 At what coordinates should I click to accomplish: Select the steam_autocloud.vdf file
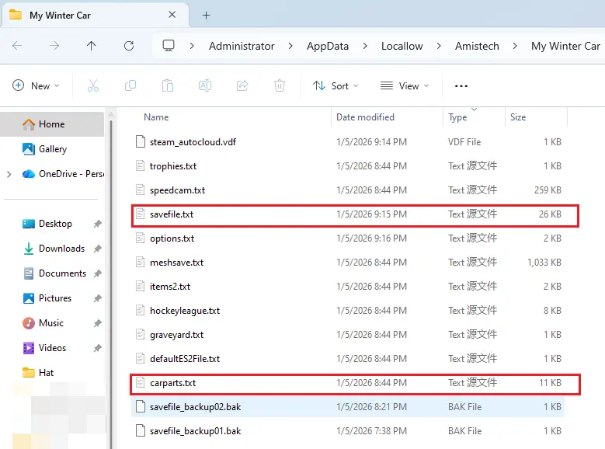pos(347,142)
